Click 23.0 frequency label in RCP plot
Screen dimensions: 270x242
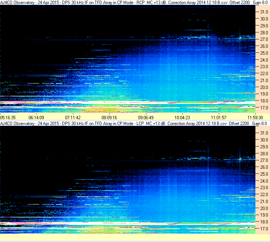(x=264, y=67)
